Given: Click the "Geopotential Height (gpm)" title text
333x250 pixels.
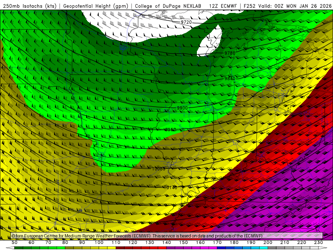Looking at the screenshot, I should [x=96, y=6].
